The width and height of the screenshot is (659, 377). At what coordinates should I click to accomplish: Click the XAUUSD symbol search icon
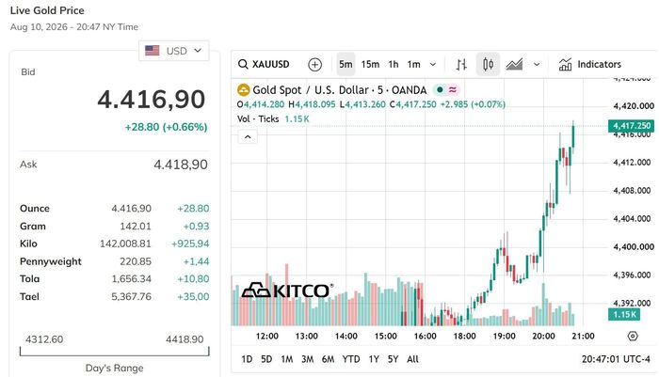pos(243,64)
